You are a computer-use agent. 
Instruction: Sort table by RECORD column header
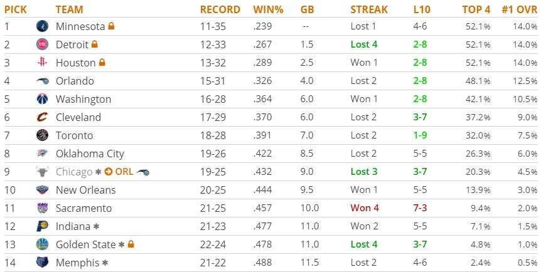click(220, 9)
